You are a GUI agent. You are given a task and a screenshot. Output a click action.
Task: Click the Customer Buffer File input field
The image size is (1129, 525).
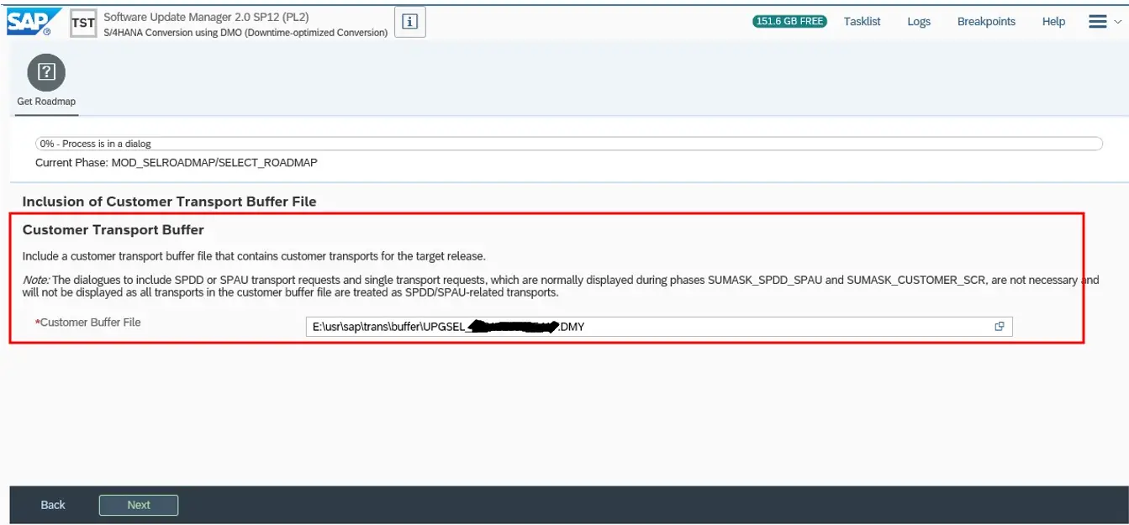[659, 327]
